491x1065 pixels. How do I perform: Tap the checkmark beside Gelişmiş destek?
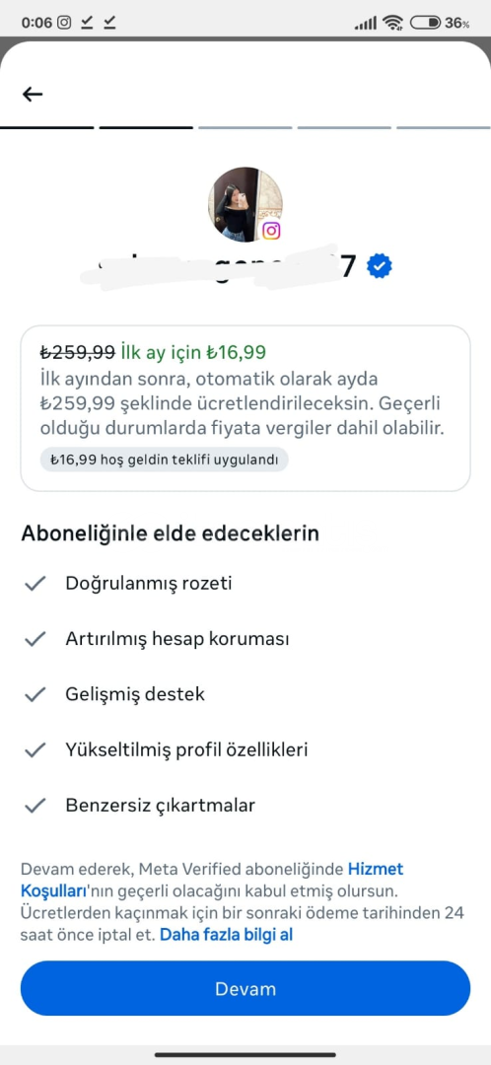(x=35, y=695)
